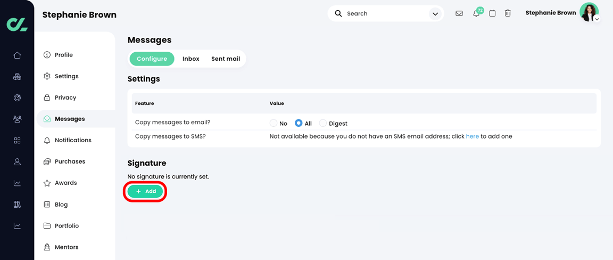Click the upper line chart icon in left rail
The width and height of the screenshot is (613, 260).
point(17,183)
